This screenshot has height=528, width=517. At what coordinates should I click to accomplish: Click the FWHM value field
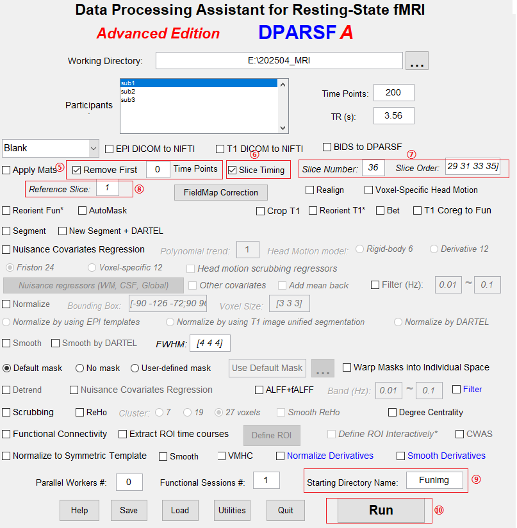click(210, 343)
